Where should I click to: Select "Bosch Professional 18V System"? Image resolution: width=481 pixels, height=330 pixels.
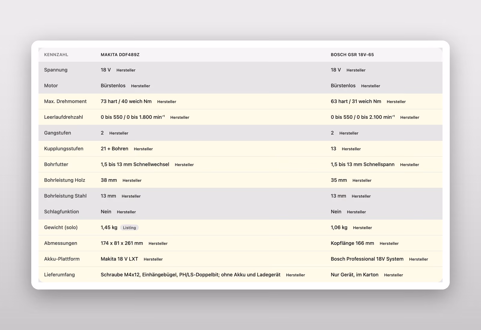point(367,259)
